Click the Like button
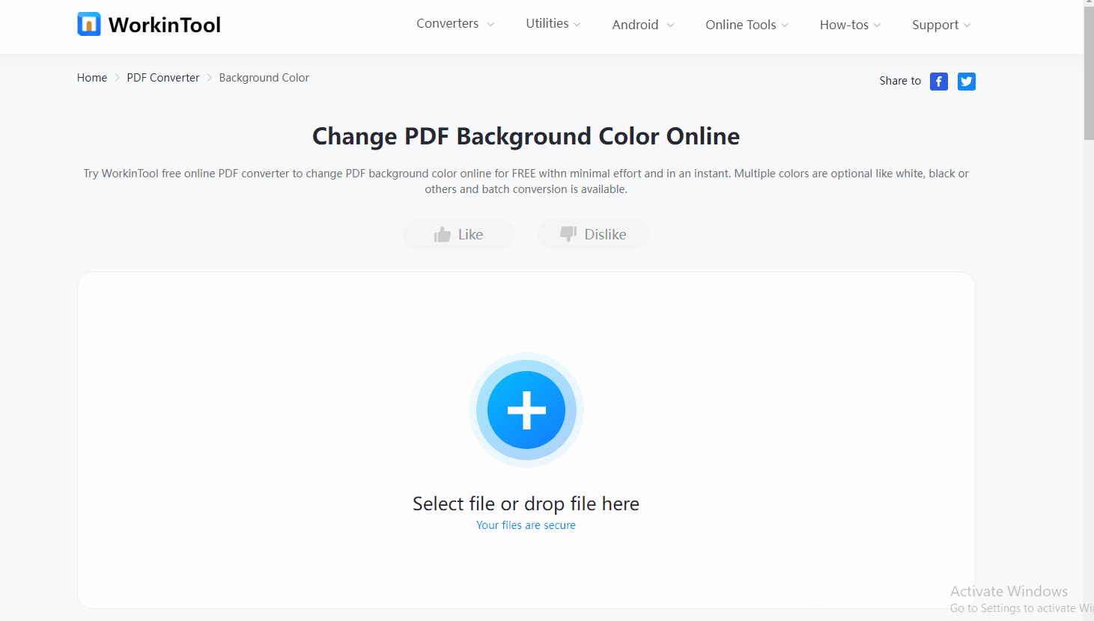Viewport: 1094px width, 621px height. pyautogui.click(x=459, y=234)
